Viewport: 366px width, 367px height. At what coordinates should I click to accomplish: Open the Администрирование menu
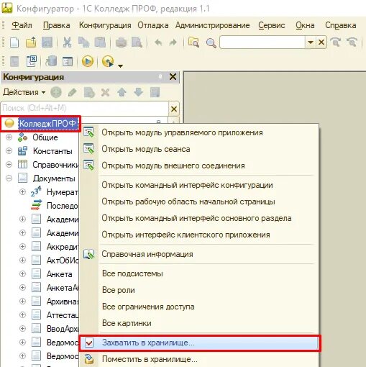(x=213, y=25)
